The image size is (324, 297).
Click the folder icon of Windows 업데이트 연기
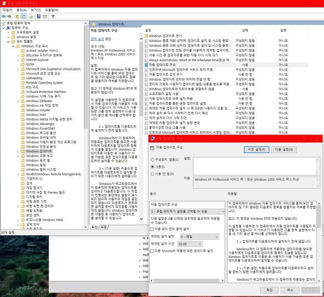[146, 36]
